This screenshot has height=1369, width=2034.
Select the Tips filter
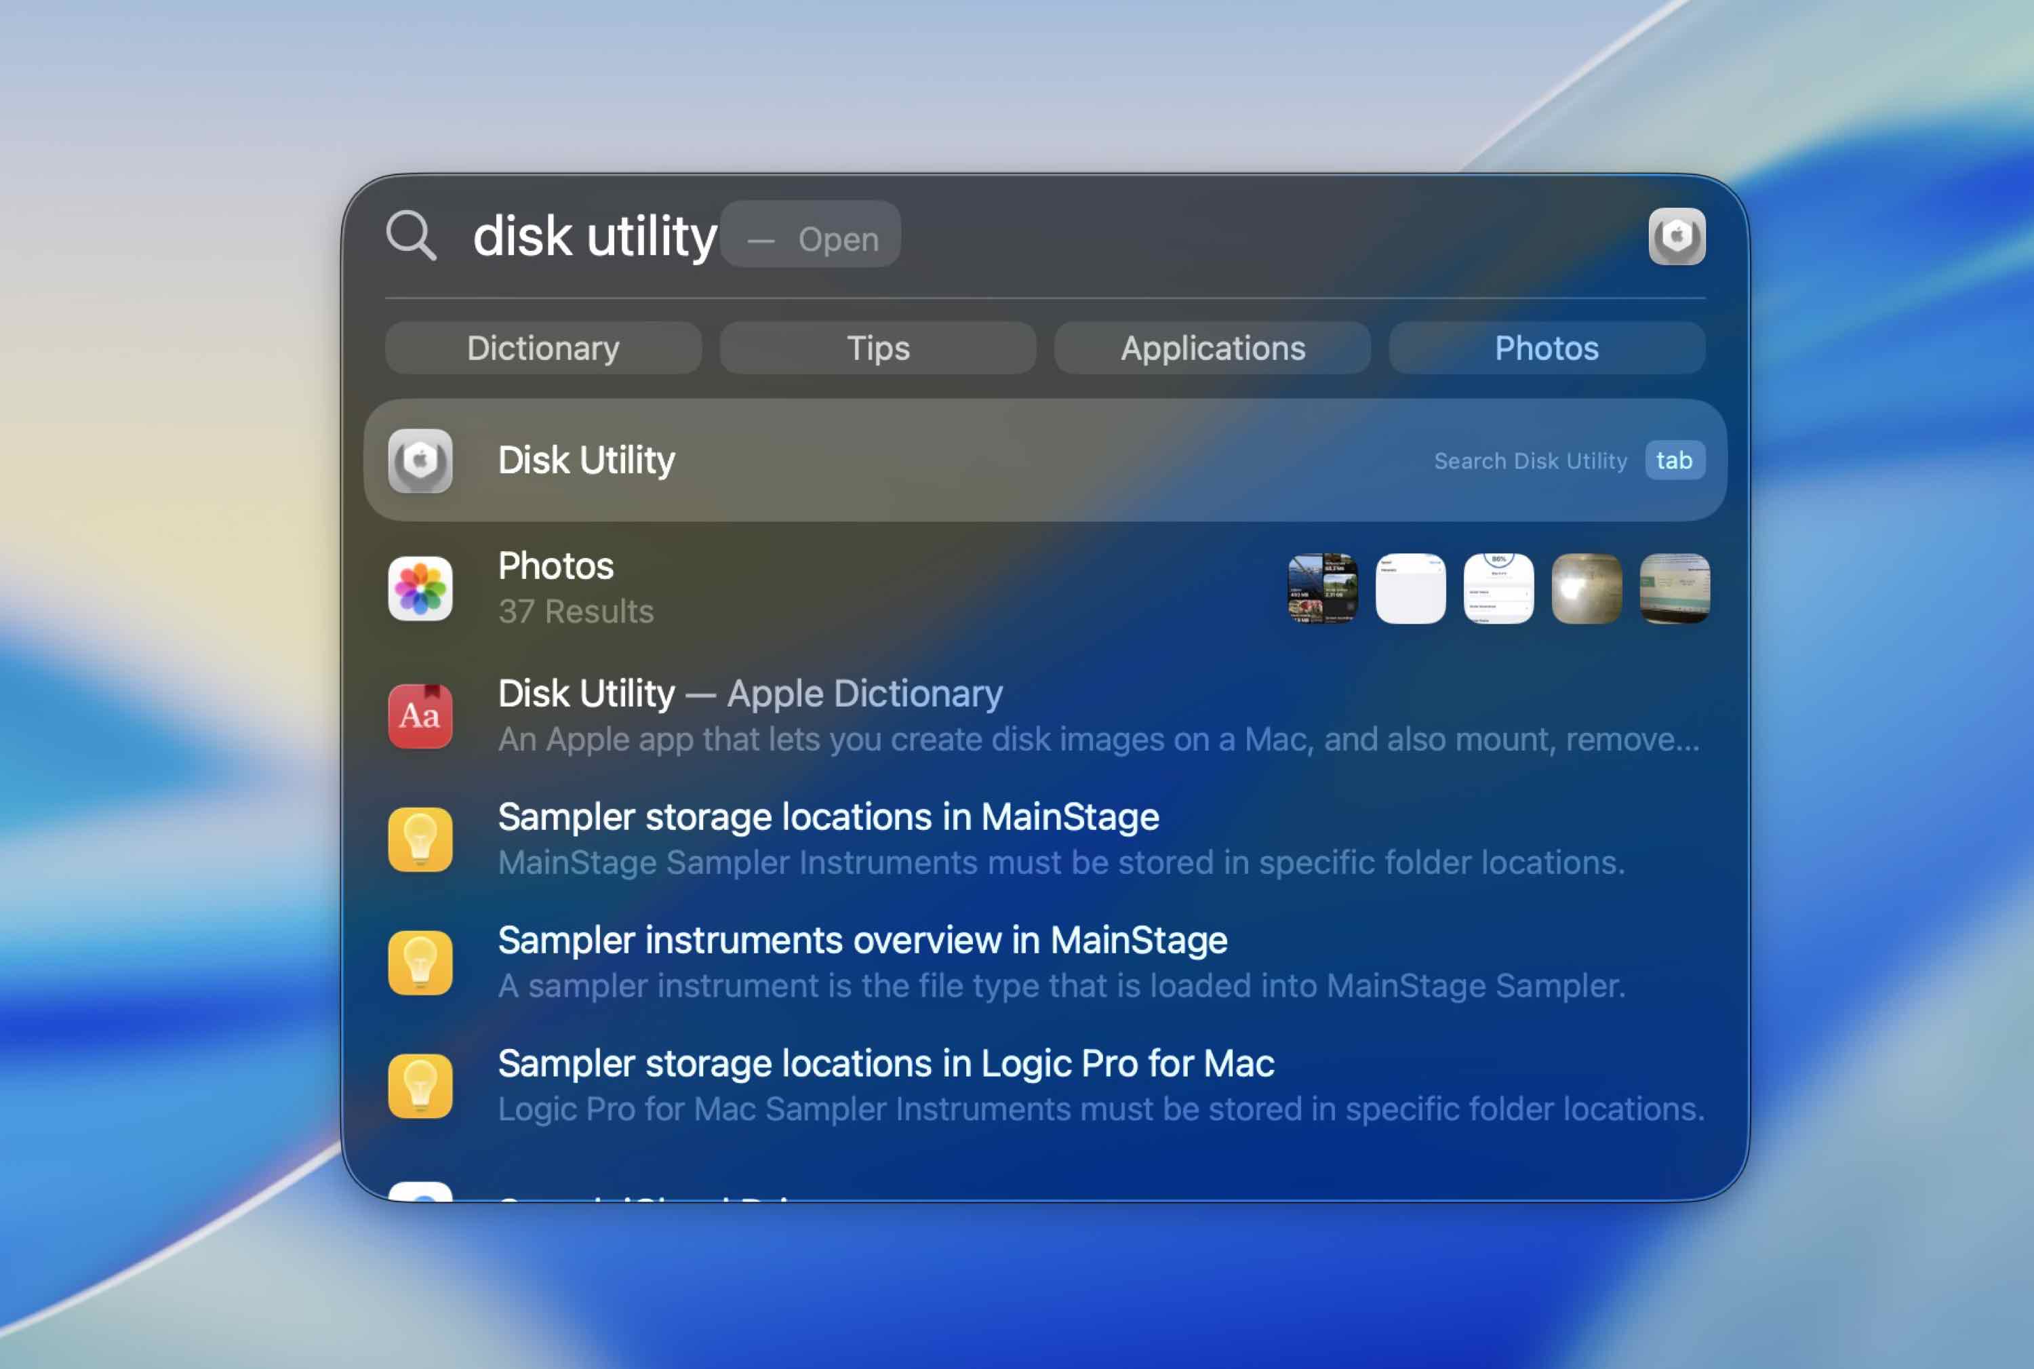877,347
